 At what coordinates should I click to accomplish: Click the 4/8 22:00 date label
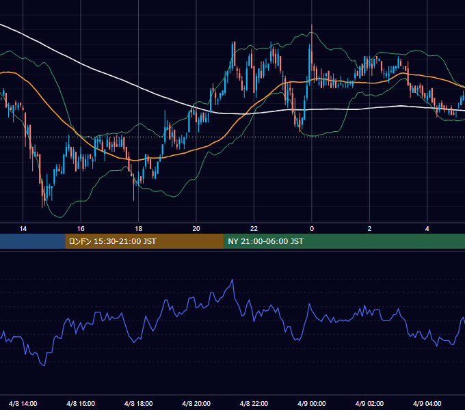tap(254, 403)
